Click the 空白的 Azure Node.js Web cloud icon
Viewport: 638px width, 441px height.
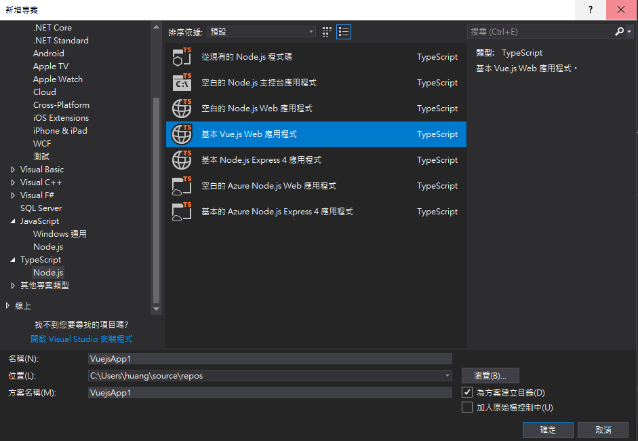182,186
